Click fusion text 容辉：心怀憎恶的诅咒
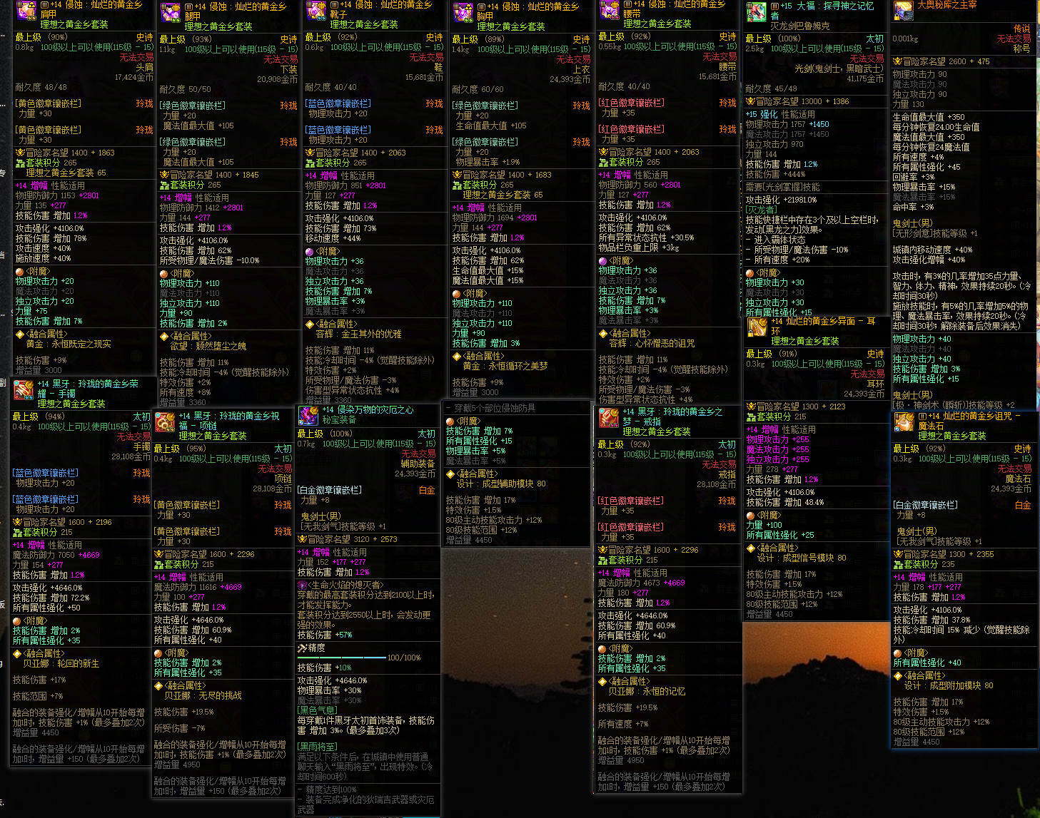 pos(652,343)
